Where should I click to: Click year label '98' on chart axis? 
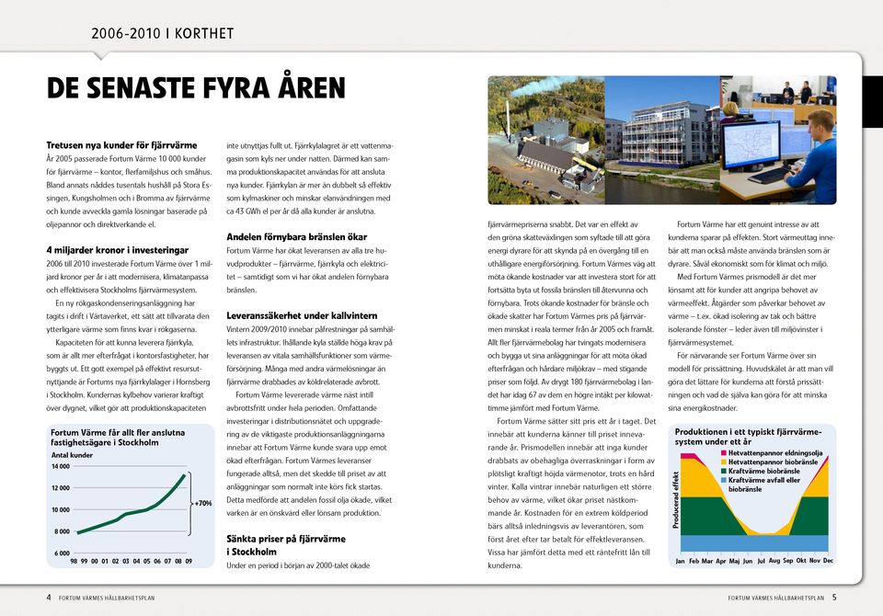pyautogui.click(x=74, y=562)
